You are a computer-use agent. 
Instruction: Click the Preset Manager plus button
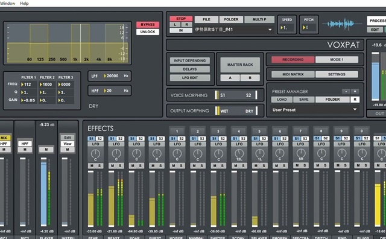coord(355,91)
